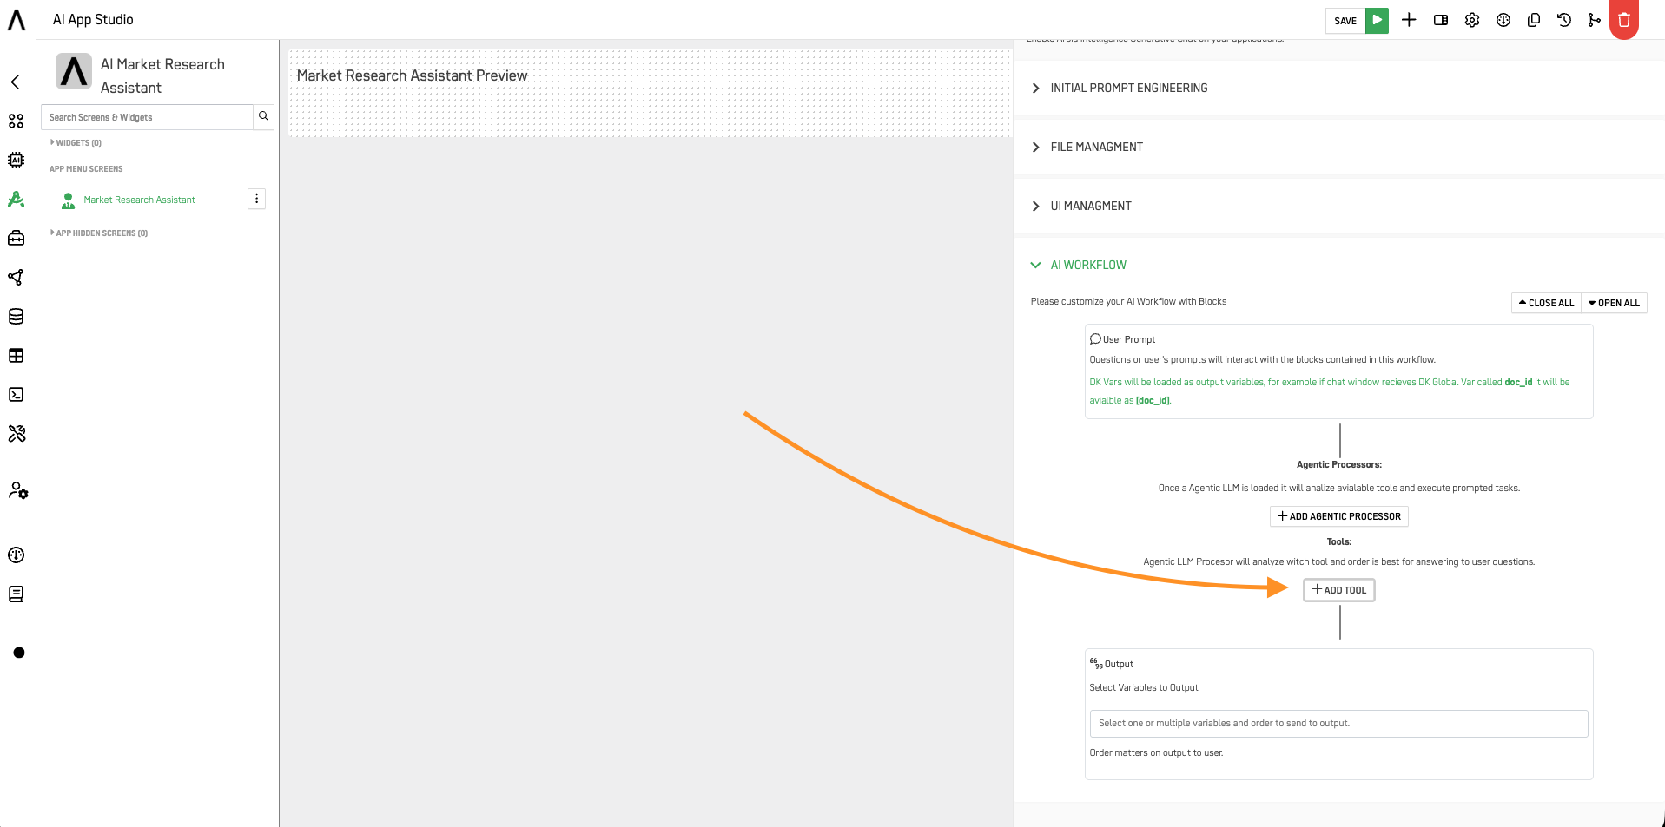Open version history from top toolbar
Image resolution: width=1665 pixels, height=827 pixels.
pyautogui.click(x=1564, y=19)
